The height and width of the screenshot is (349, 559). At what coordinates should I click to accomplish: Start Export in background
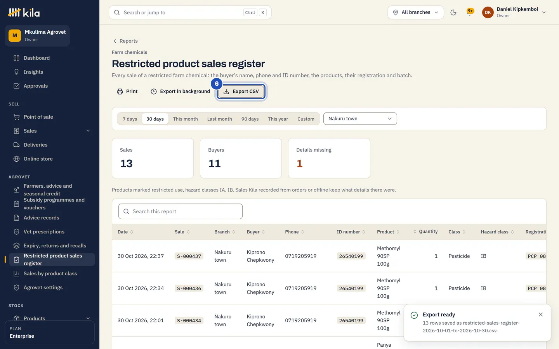[x=180, y=92]
